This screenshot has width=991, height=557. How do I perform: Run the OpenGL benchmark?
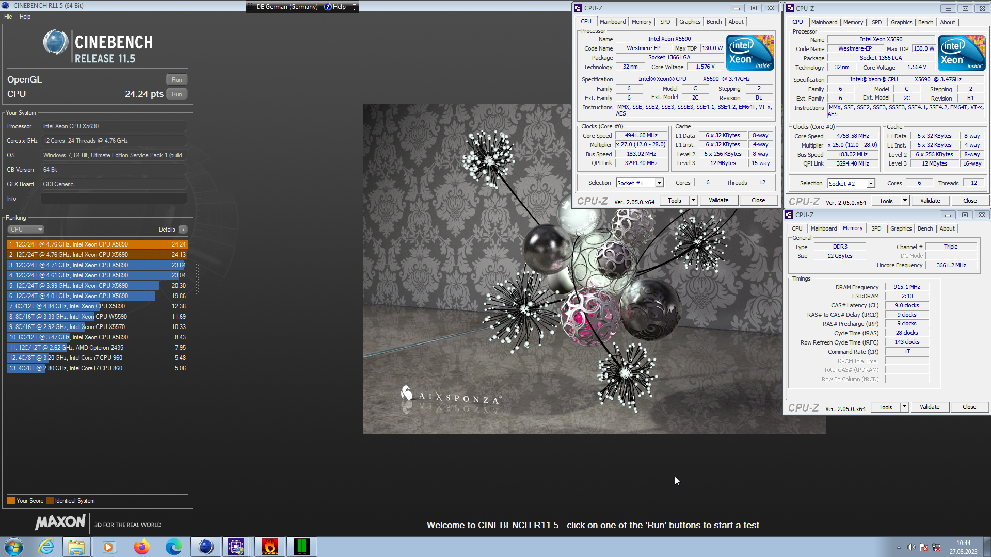pyautogui.click(x=177, y=80)
